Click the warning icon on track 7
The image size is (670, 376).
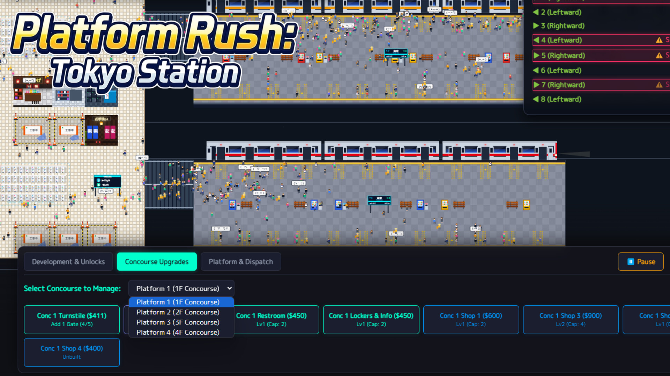pos(659,85)
